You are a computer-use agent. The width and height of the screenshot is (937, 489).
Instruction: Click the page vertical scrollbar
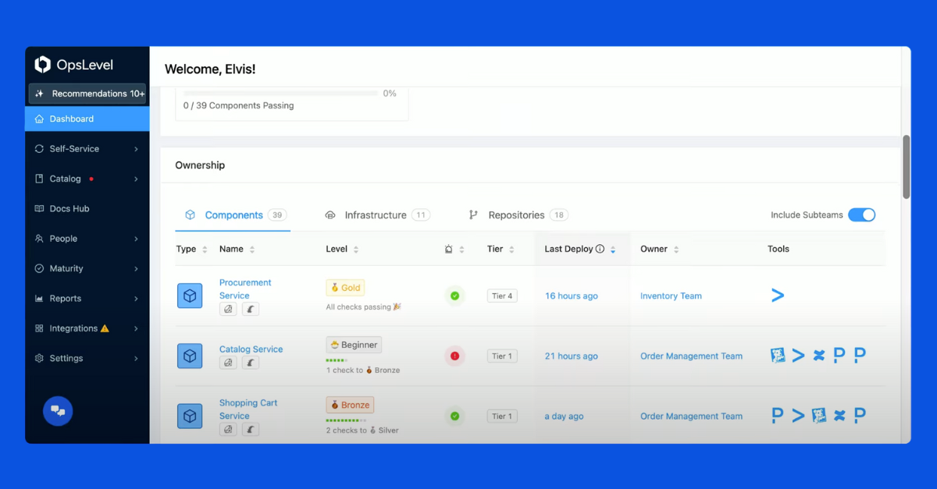click(906, 167)
